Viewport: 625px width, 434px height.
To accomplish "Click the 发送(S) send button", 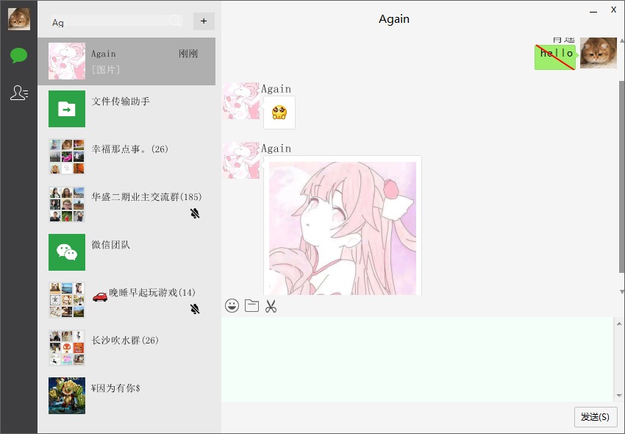I will coord(595,417).
